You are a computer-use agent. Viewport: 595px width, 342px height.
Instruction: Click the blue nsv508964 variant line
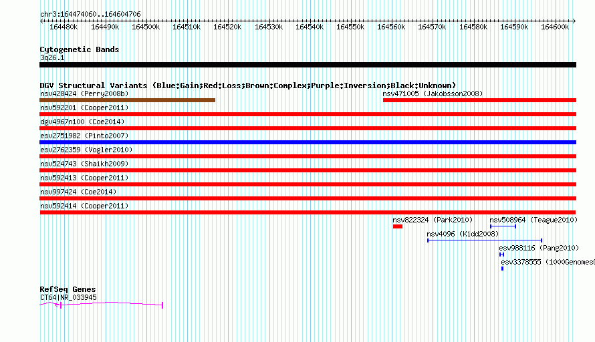[x=503, y=226]
